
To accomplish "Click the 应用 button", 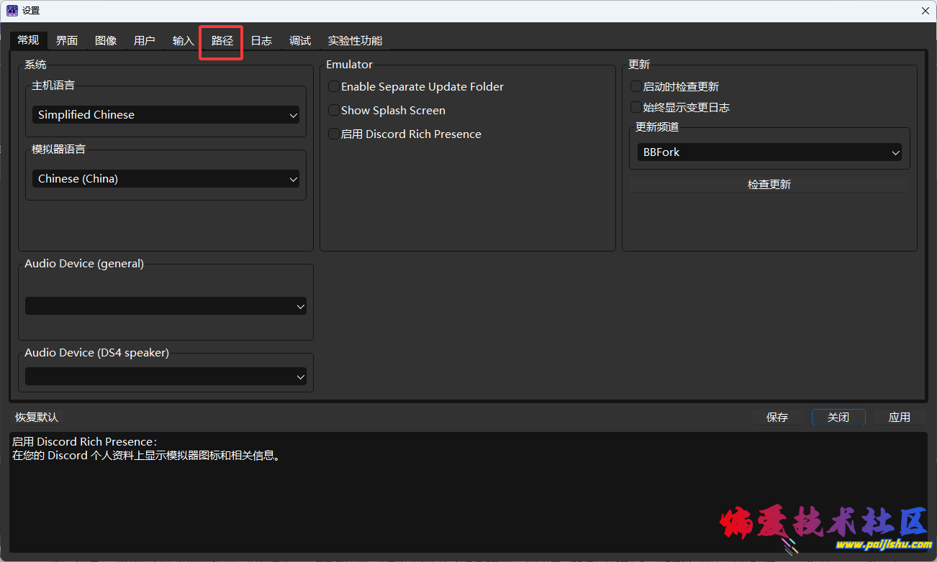I will point(899,418).
